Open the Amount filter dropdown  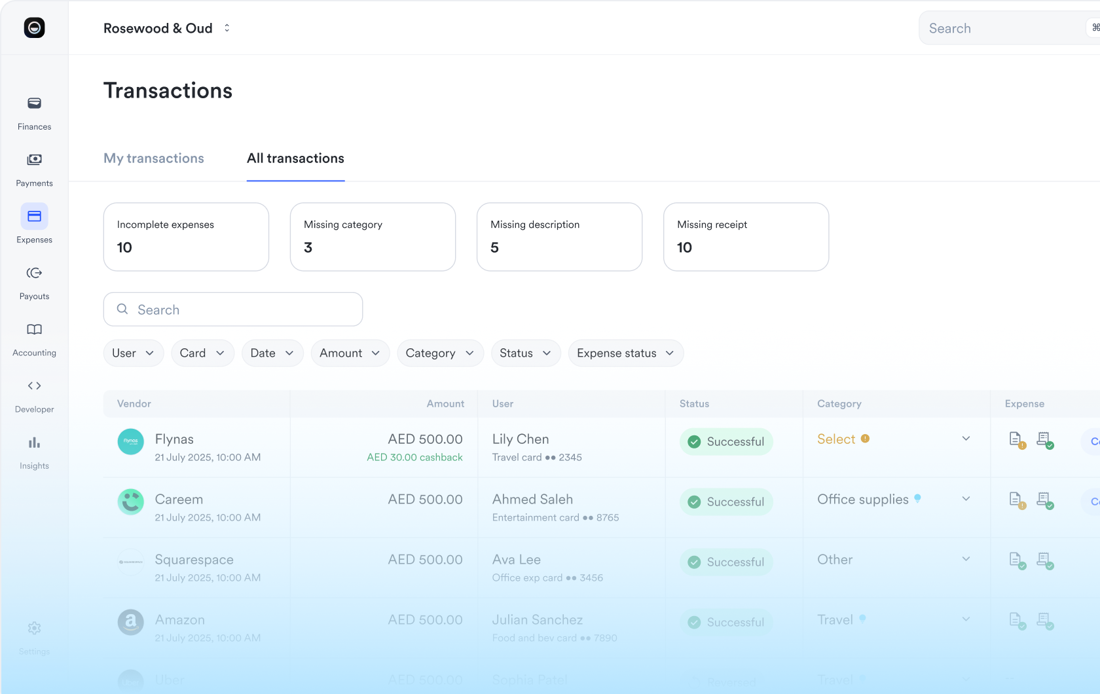[x=350, y=353]
